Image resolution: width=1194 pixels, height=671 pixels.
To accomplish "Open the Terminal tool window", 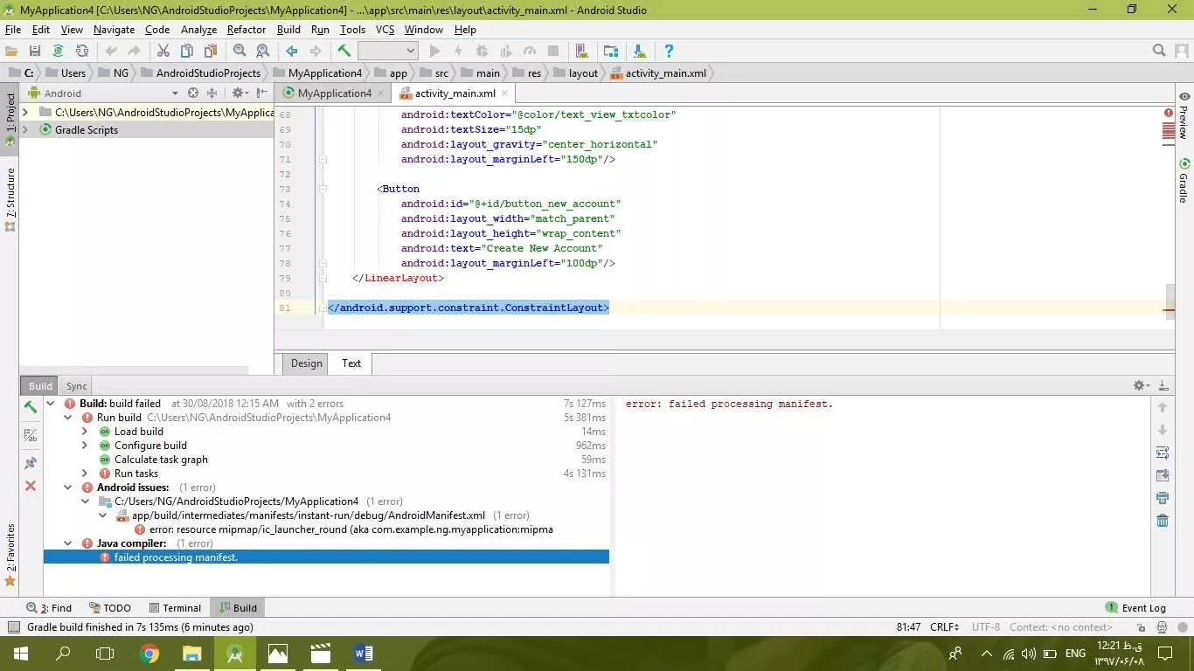I will [175, 608].
